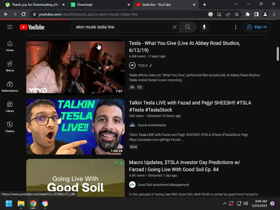Click the Good Soil channel avatar
This screenshot has height=210, width=280.
coord(132,185)
